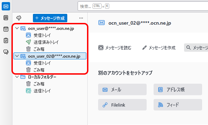
Task: Click the get messages cloud icon
Action: point(19,18)
